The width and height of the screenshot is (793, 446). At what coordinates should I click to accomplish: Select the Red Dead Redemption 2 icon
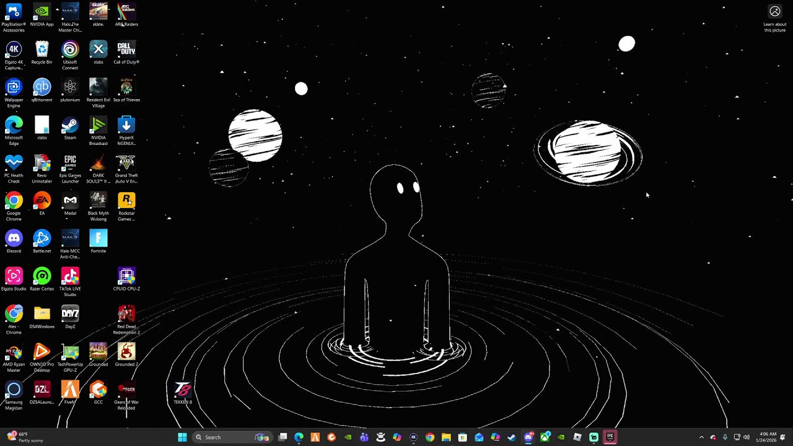(x=126, y=320)
